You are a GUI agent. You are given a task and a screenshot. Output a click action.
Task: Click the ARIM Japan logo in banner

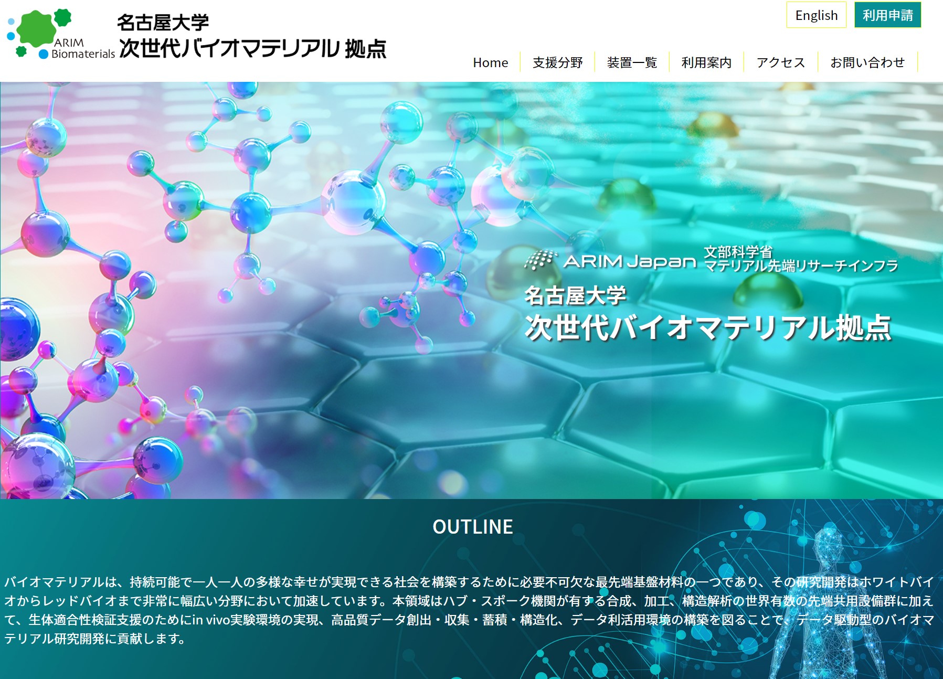coord(610,260)
